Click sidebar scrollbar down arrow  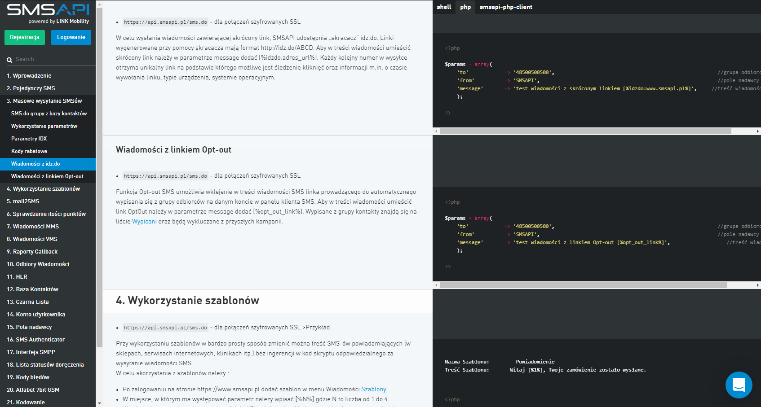pos(99,403)
